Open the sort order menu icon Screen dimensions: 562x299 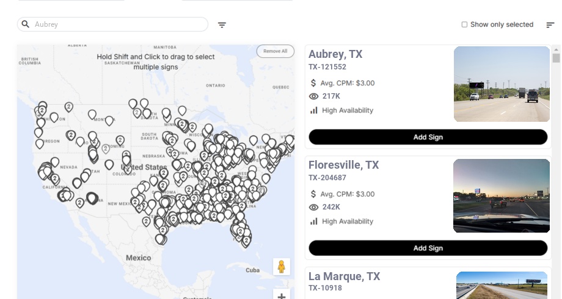pyautogui.click(x=550, y=25)
